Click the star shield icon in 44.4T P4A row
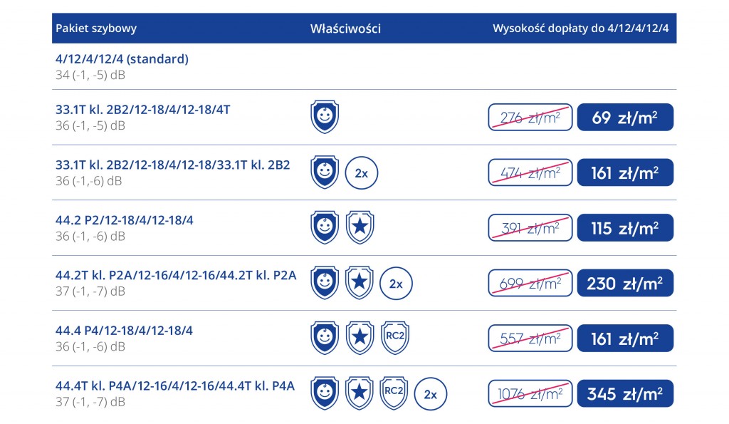Image resolution: width=729 pixels, height=424 pixels. tap(360, 393)
